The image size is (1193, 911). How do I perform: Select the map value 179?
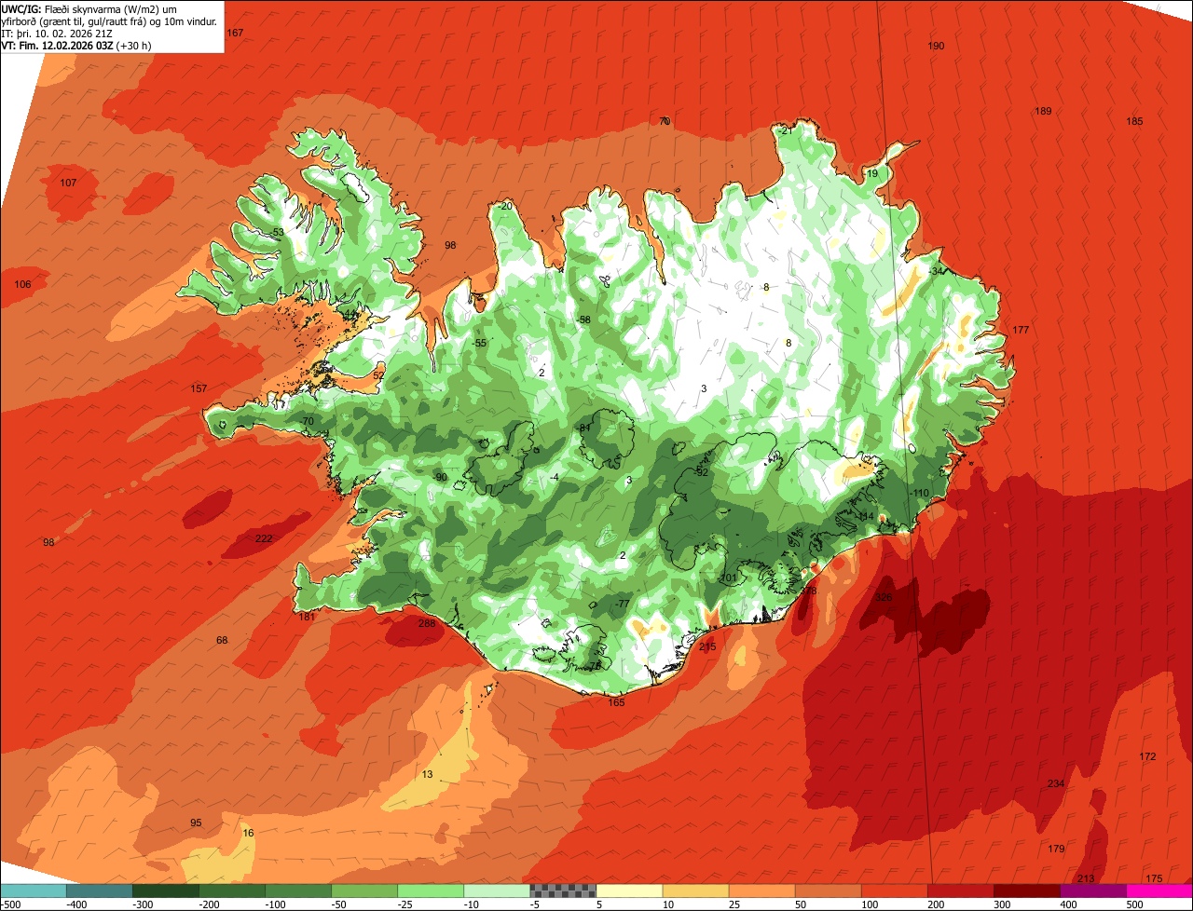tap(1056, 849)
